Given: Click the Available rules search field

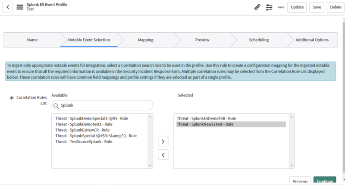Looking at the screenshot, I should [102, 105].
